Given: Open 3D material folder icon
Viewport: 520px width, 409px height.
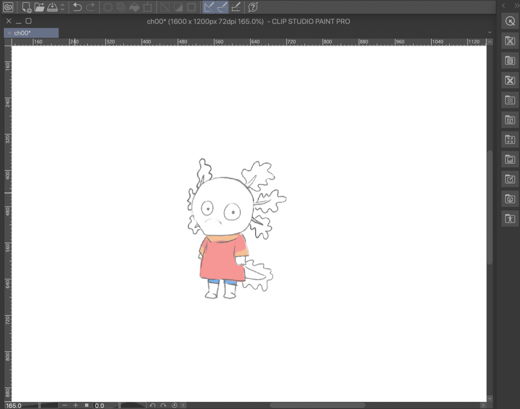Looking at the screenshot, I should pos(510,199).
